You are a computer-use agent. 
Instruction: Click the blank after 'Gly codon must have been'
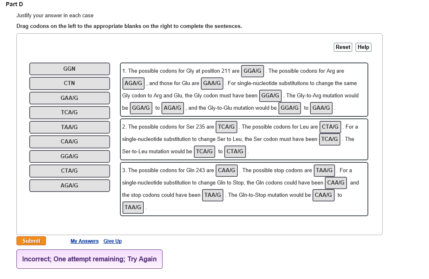pyautogui.click(x=270, y=96)
